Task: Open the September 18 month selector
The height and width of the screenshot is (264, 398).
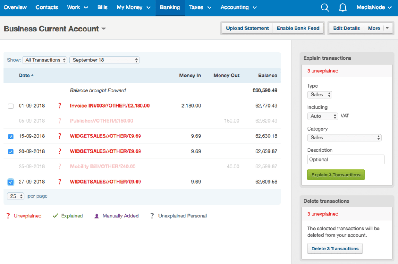Action: (x=104, y=60)
